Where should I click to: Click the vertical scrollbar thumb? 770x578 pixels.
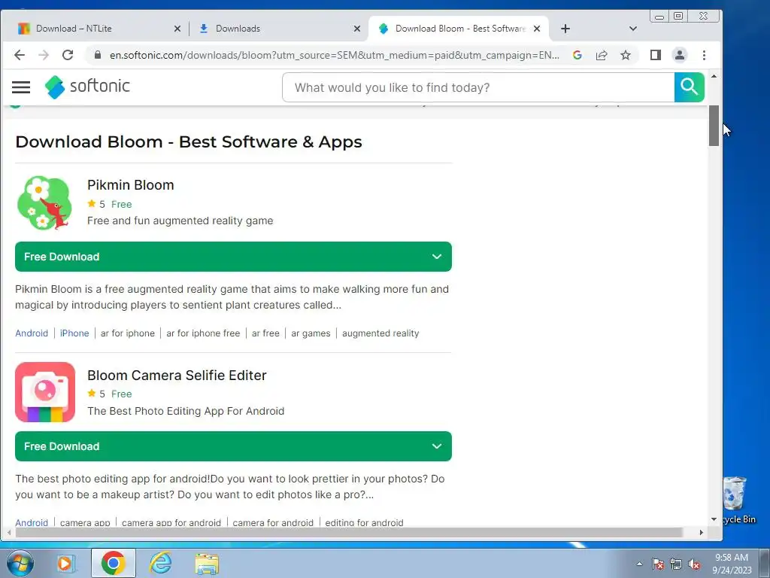(714, 126)
